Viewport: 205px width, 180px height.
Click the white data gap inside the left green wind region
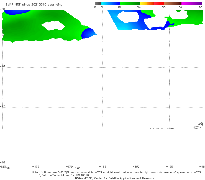(53, 26)
